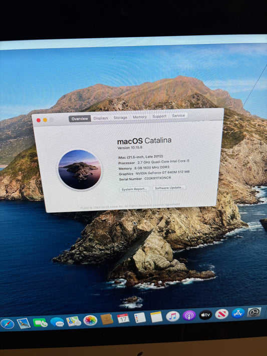This screenshot has width=267, height=356.
Task: Click the Software Update... button
Action: pos(169,188)
